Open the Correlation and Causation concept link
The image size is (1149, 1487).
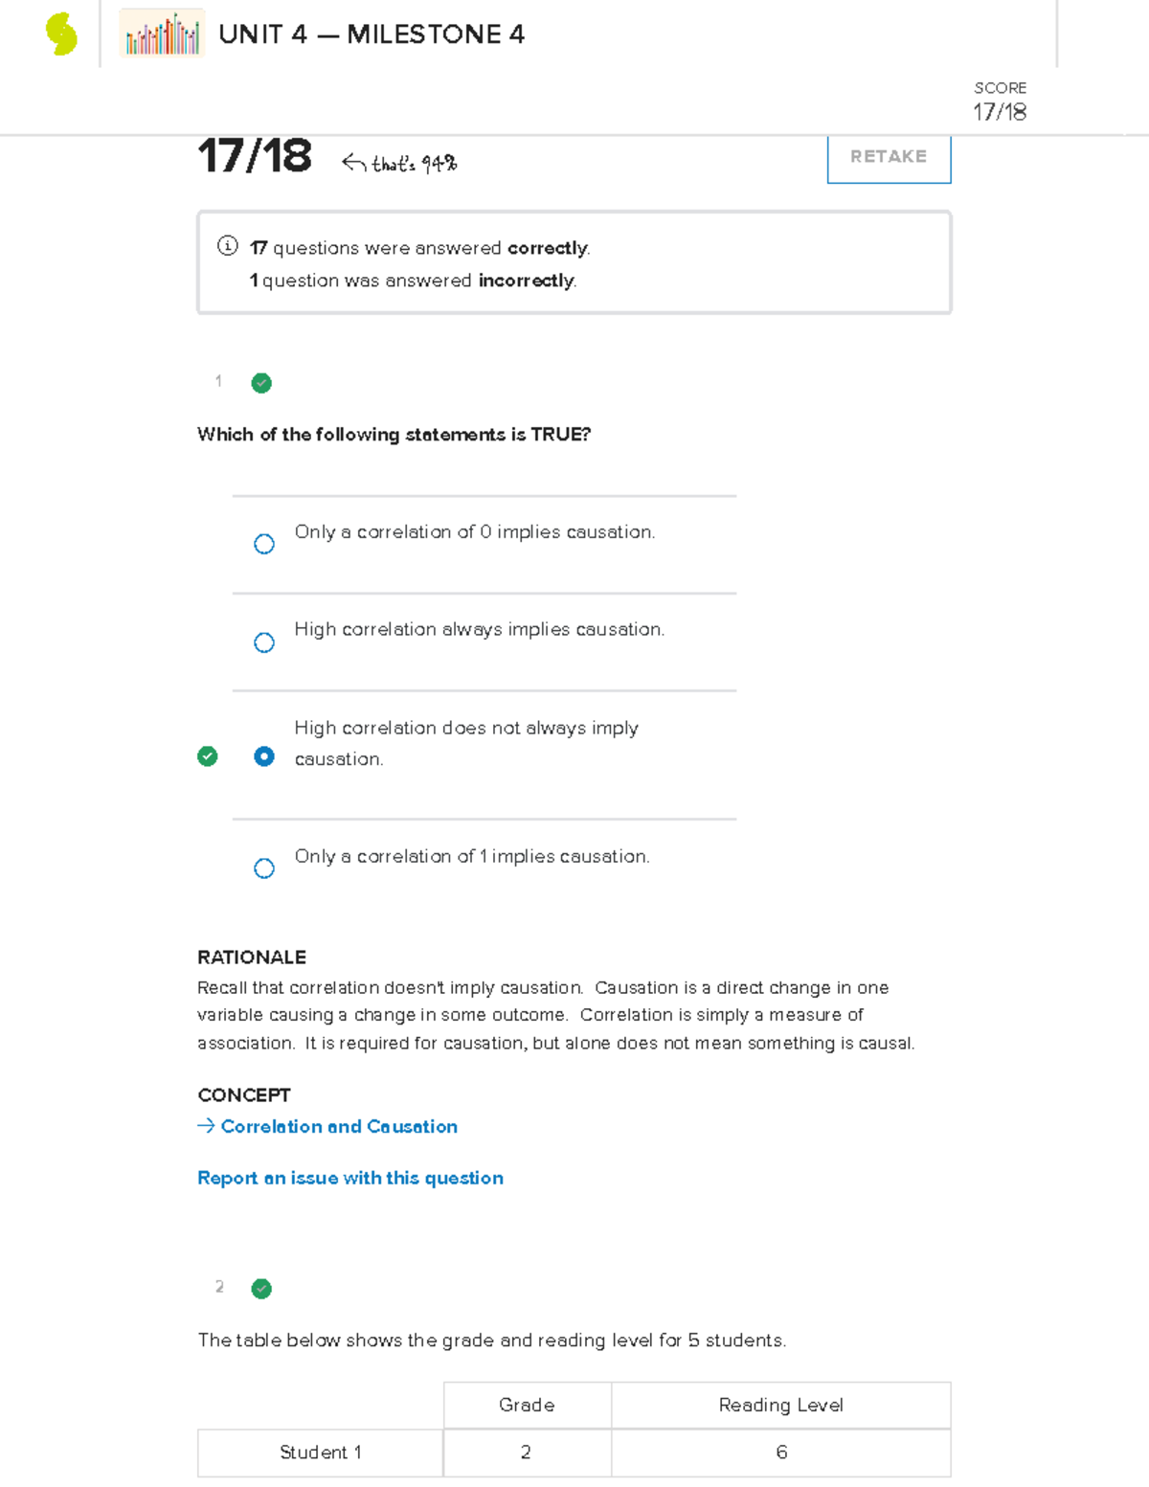point(339,1127)
